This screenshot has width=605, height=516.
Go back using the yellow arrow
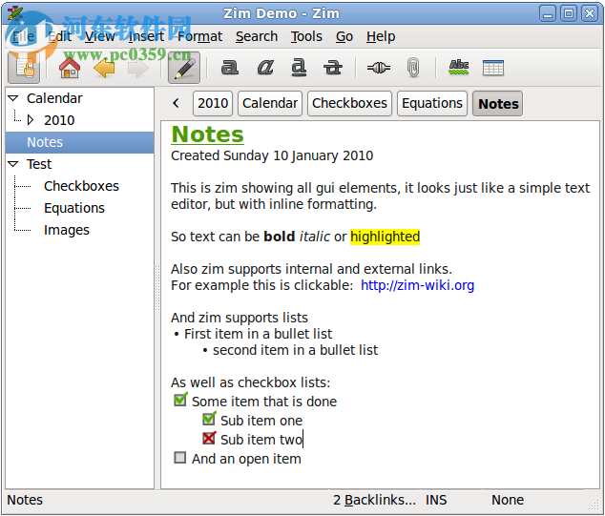pos(104,69)
